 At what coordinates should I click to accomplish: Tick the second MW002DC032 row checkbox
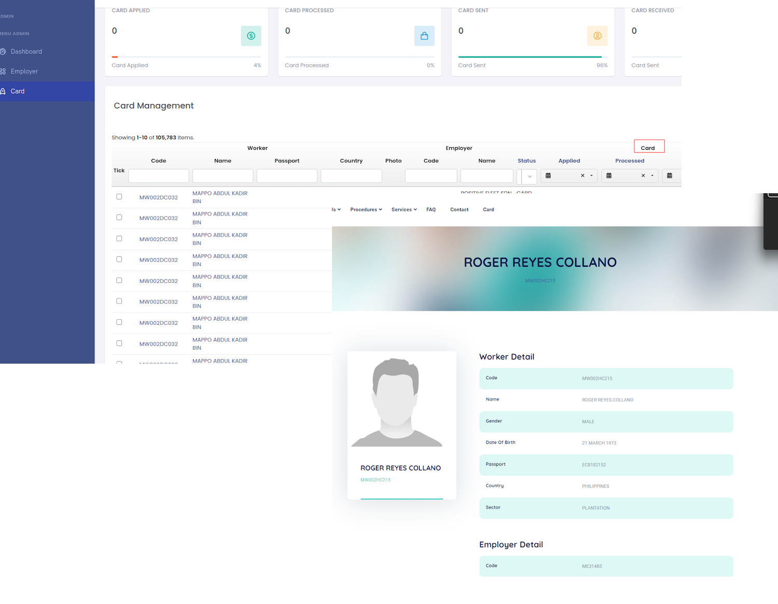119,218
